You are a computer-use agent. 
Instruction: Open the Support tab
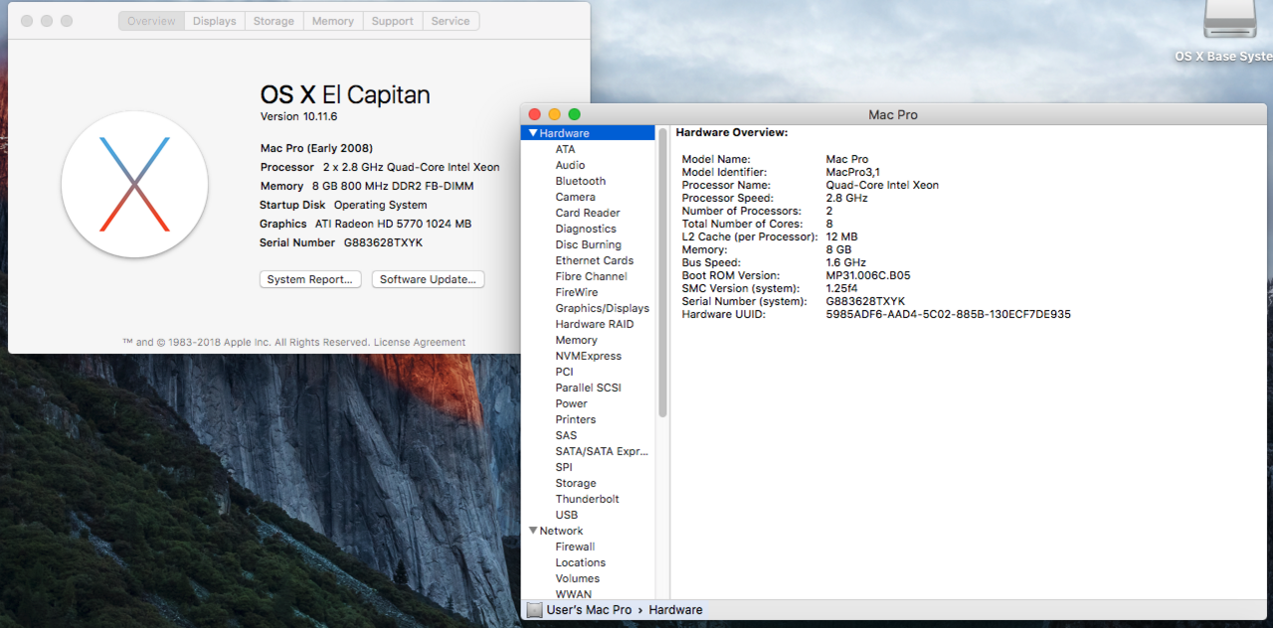(392, 21)
